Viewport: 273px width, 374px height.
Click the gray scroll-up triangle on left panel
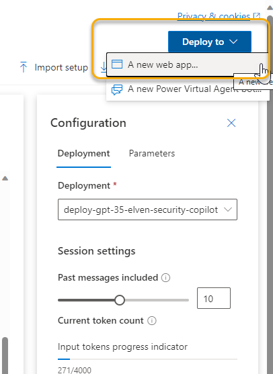(5, 178)
